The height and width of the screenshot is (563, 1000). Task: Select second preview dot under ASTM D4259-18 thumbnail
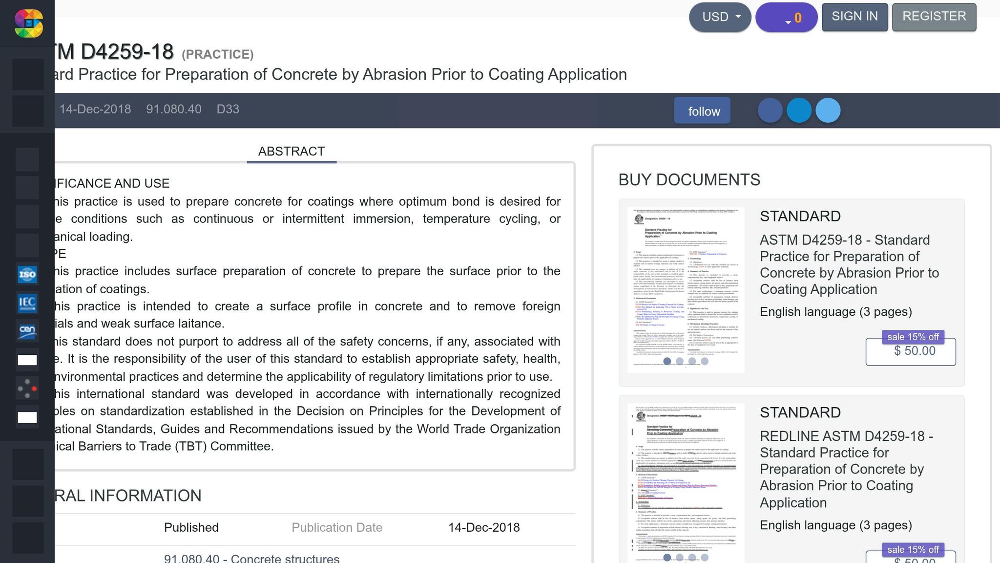tap(680, 361)
